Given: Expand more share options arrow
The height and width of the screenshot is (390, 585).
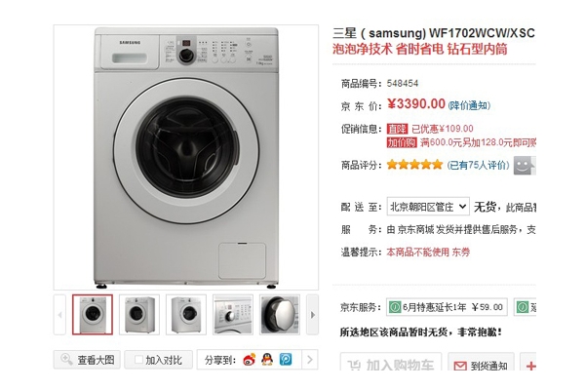Looking at the screenshot, I should point(310,360).
